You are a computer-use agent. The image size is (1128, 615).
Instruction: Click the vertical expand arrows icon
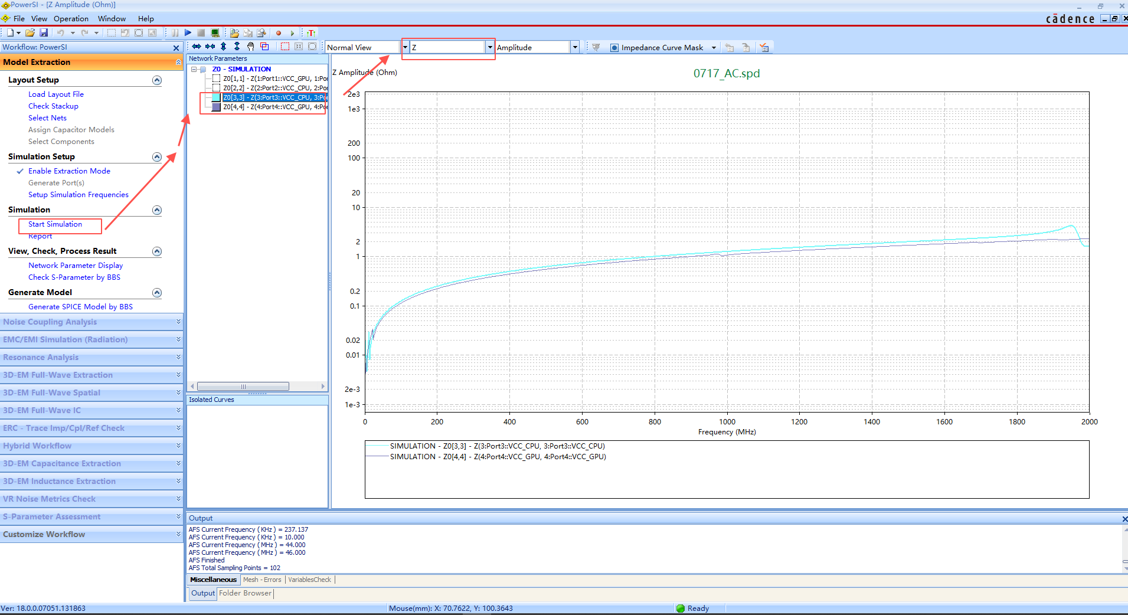(x=224, y=47)
